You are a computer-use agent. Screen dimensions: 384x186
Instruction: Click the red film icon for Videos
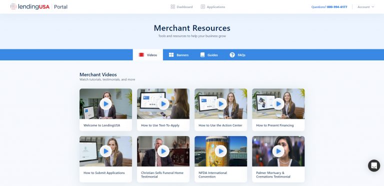[141, 55]
